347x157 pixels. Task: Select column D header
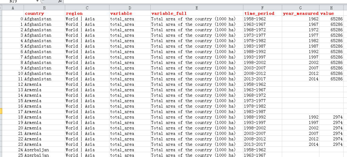(130, 8)
